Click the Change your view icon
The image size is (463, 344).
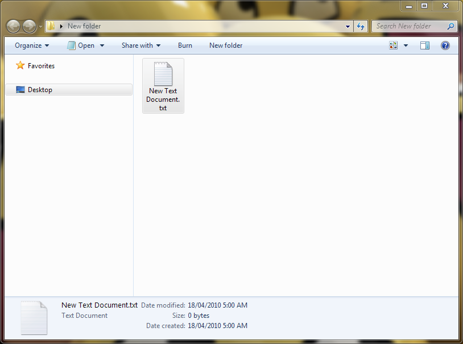pyautogui.click(x=393, y=45)
